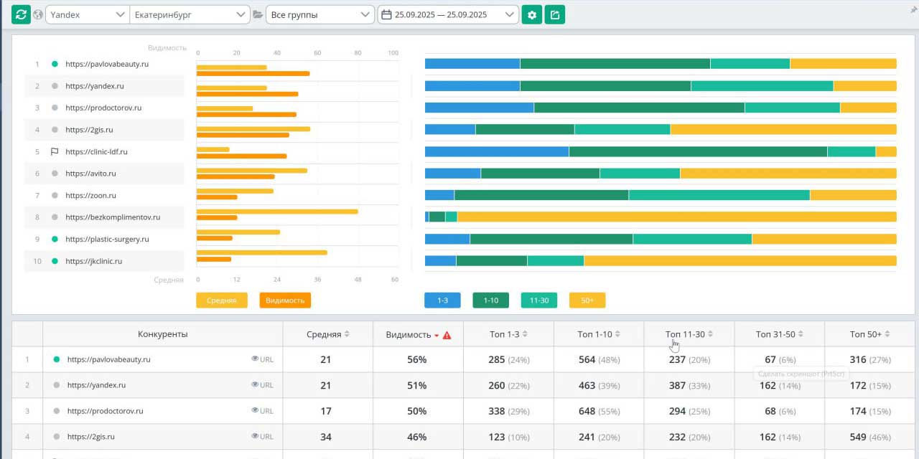Screen dimensions: 919x459
Task: Sort table by Средняя column header
Action: coord(327,334)
